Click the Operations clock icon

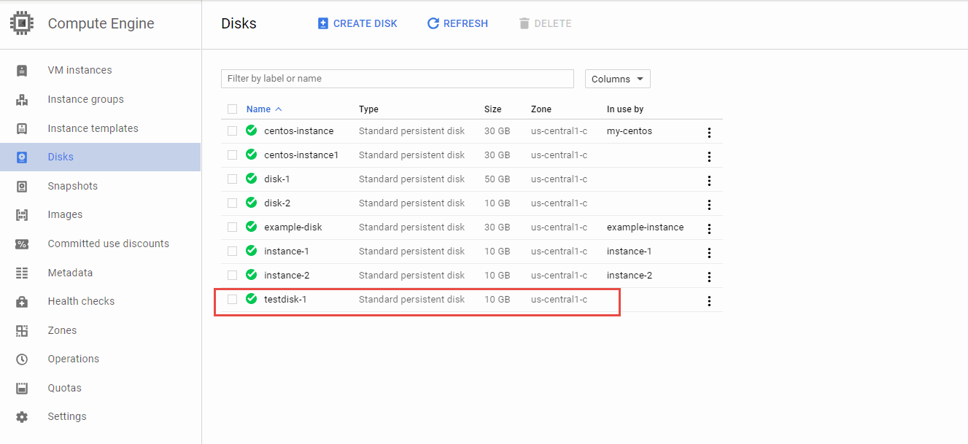[x=22, y=359]
